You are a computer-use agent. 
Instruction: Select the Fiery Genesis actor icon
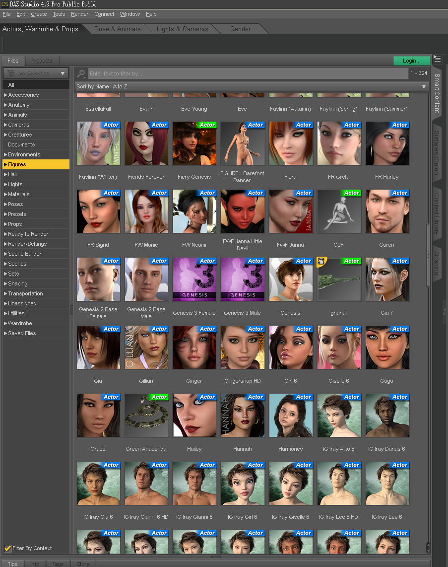coord(195,143)
